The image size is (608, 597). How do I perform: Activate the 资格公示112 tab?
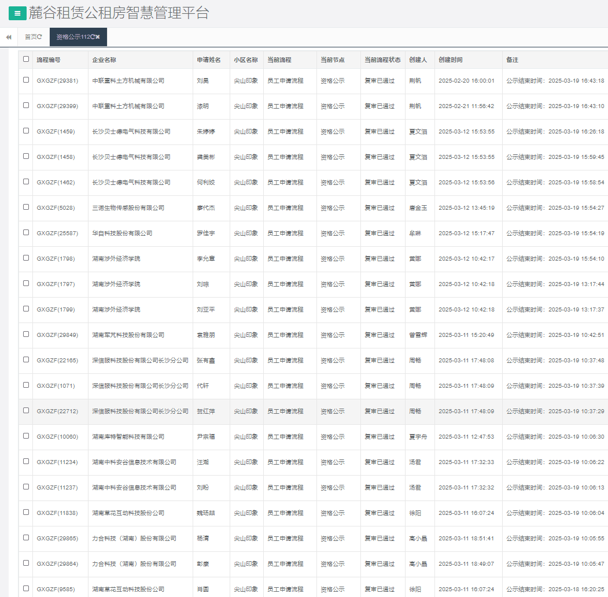[72, 37]
